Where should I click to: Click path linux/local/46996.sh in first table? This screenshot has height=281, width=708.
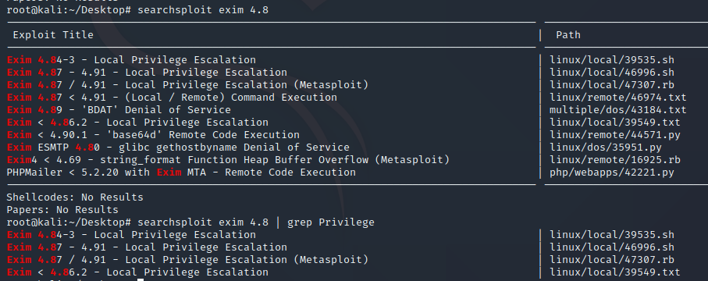612,73
